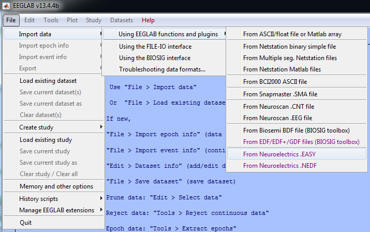This screenshot has height=232, width=370.
Task: Click 'Use "File > Import data"' hint text
Action: tap(153, 87)
